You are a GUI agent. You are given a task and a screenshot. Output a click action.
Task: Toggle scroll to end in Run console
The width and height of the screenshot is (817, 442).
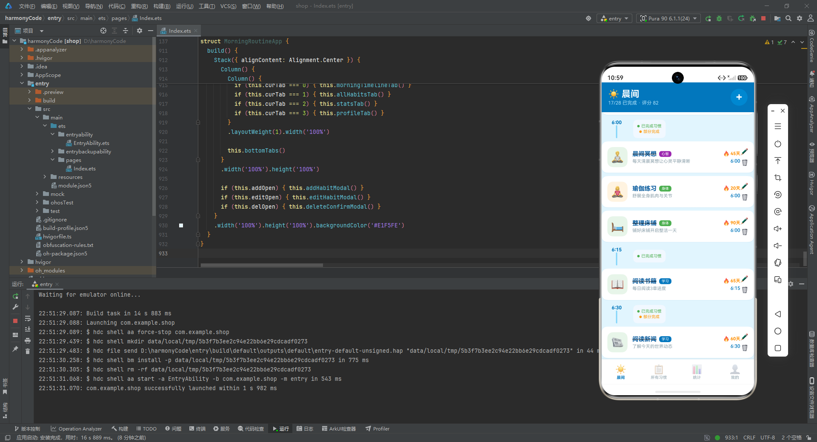[x=28, y=329]
